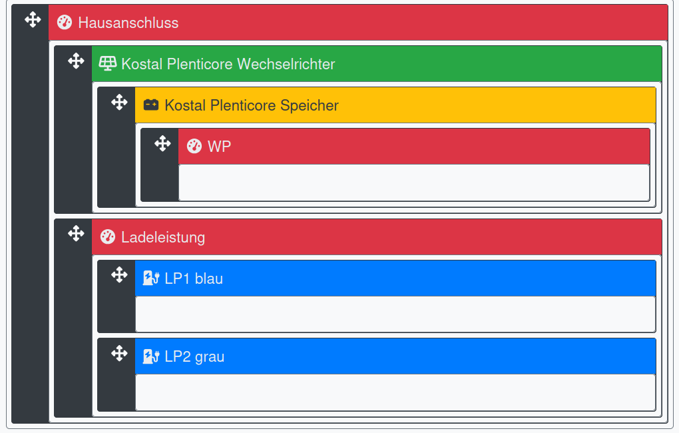Screen dimensions: 679x433
Task: Click the charging station icon beside LP1 blau
Action: tap(151, 278)
